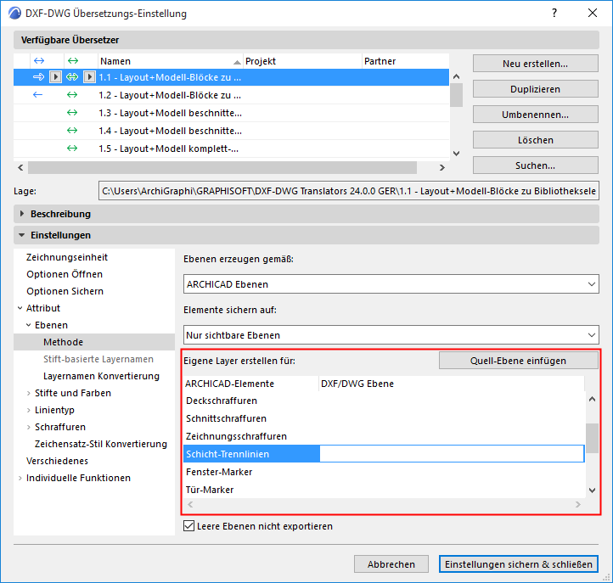Select Layernamen Konvertierung item
This screenshot has width=613, height=583.
(101, 376)
